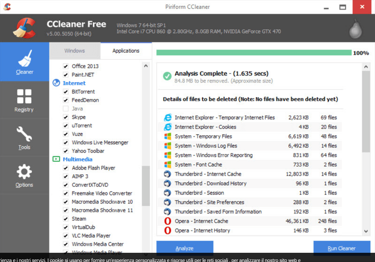The width and height of the screenshot is (375, 262).
Task: Uncheck the uTorrent checkbox
Action: pyautogui.click(x=66, y=126)
